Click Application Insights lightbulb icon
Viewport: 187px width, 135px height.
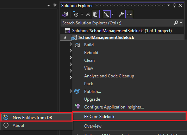click(x=77, y=106)
